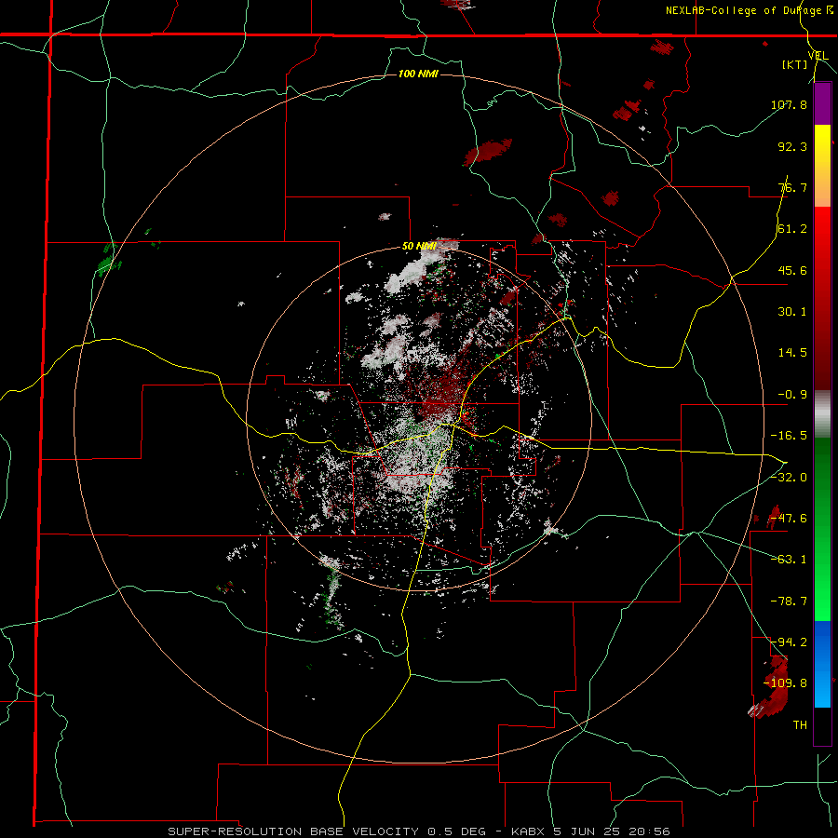Click the TH legend label
This screenshot has width=838, height=838.
point(800,724)
